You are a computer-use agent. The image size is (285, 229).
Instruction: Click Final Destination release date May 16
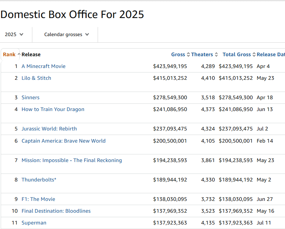click(x=266, y=211)
